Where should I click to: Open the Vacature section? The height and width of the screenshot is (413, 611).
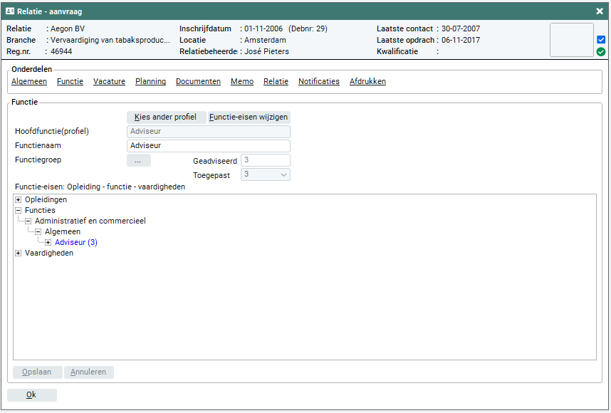click(x=109, y=82)
